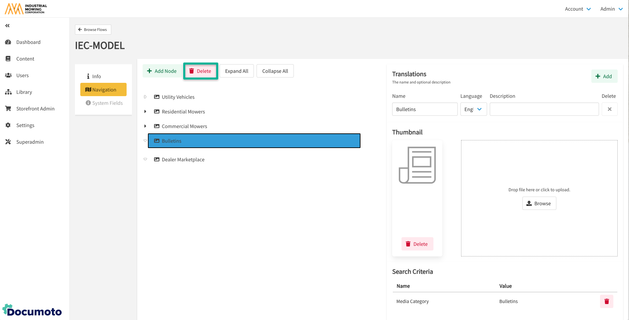Expand the Commercial Mowers node
629x320 pixels.
point(145,126)
